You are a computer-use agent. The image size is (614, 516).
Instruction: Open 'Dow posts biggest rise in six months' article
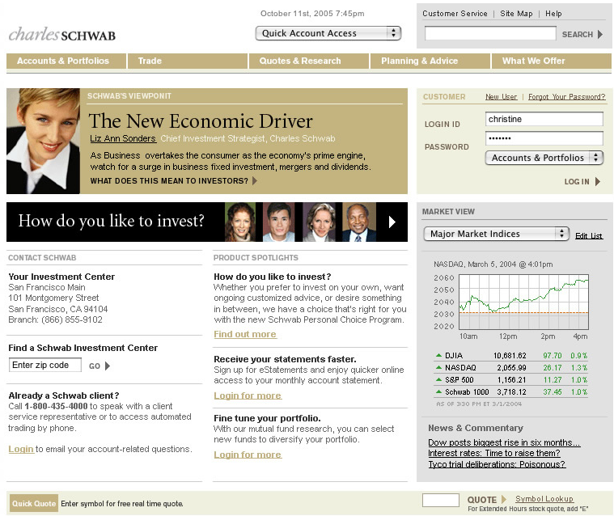pyautogui.click(x=504, y=442)
